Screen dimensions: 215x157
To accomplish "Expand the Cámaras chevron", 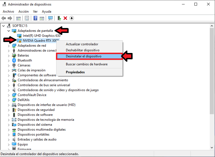I will click(x=9, y=66).
